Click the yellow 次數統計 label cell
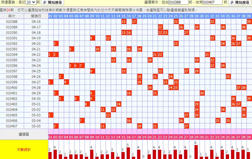Viewport: 252px width, 159px height. point(24,149)
